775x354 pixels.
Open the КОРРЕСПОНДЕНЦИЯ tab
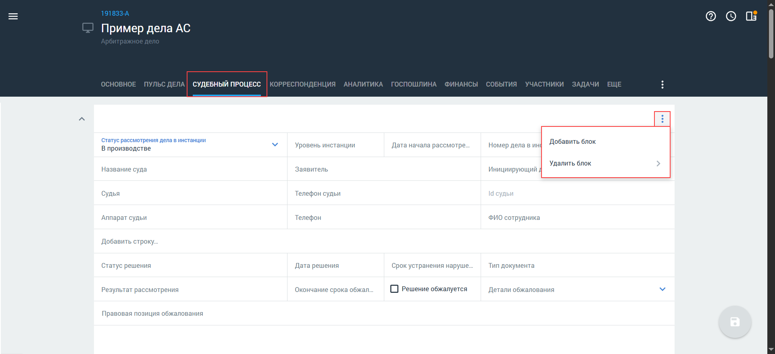302,85
